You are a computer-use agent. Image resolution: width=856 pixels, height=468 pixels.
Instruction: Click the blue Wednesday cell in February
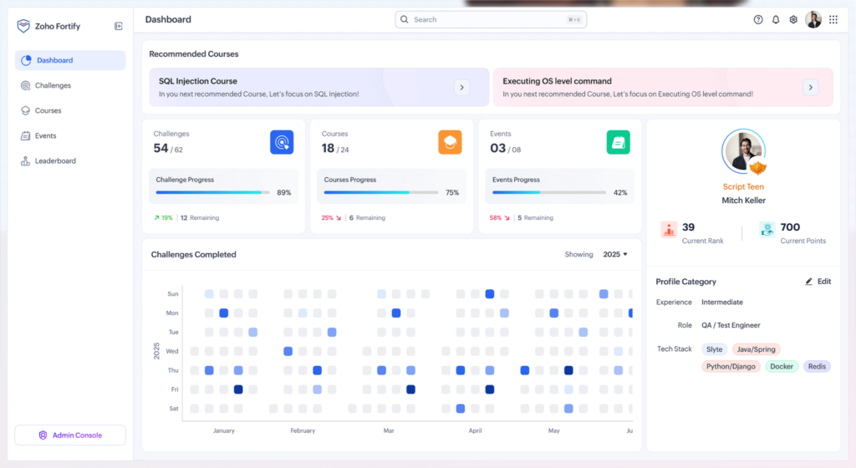(x=288, y=351)
